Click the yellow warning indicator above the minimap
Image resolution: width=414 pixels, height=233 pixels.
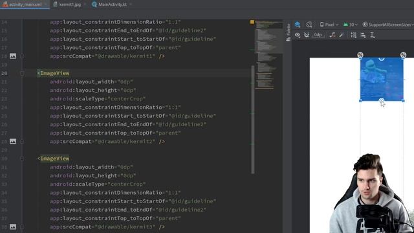click(x=252, y=22)
